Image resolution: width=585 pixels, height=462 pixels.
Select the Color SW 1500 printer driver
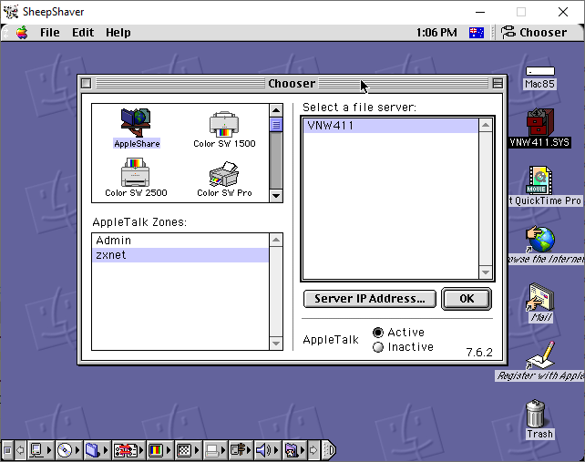224,129
